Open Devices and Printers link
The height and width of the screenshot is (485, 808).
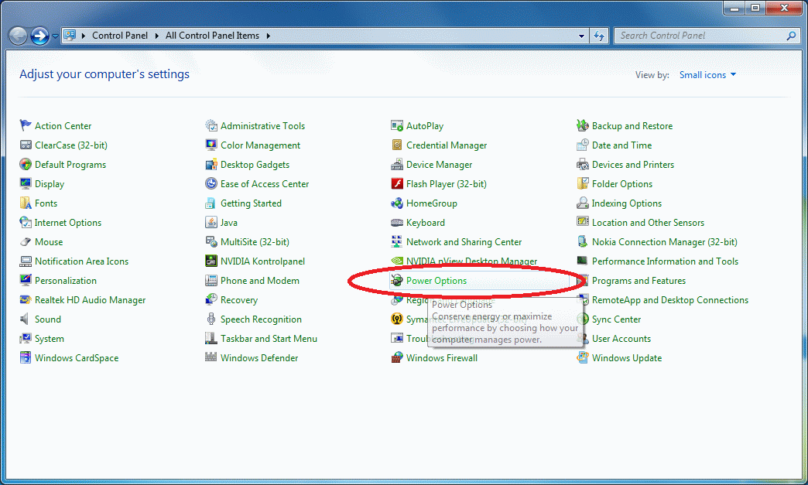click(x=633, y=165)
